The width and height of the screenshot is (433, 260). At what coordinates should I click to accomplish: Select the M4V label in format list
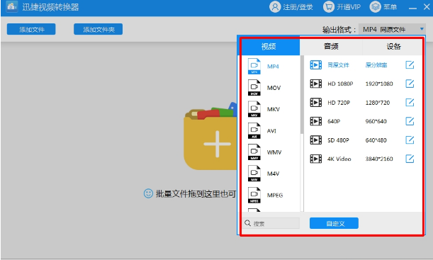click(x=273, y=174)
